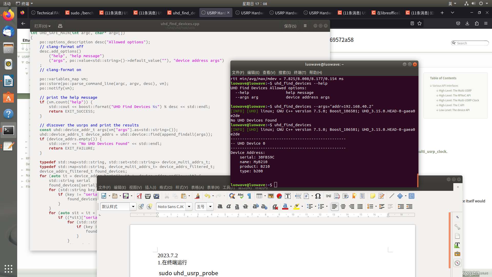Screen dimensions: 492x277
Task: Click the 保存(S) button in gedit
Action: (290, 26)
